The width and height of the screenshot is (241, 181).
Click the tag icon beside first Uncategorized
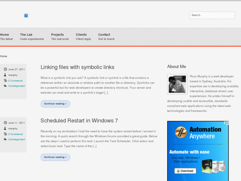click(5, 86)
